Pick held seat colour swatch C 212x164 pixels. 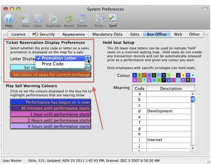[144, 75]
